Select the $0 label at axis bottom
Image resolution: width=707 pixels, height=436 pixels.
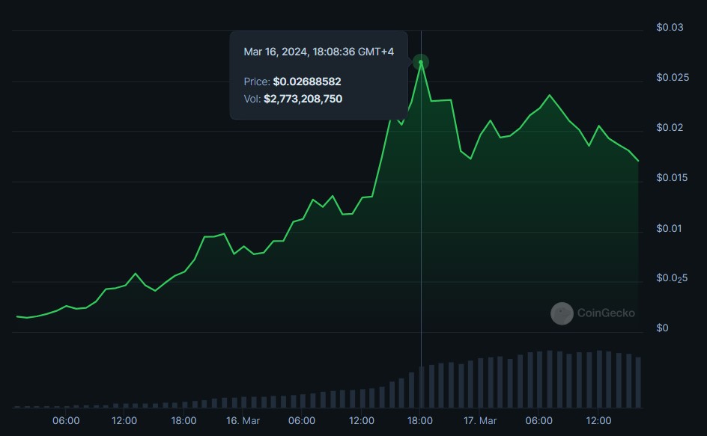(x=664, y=327)
